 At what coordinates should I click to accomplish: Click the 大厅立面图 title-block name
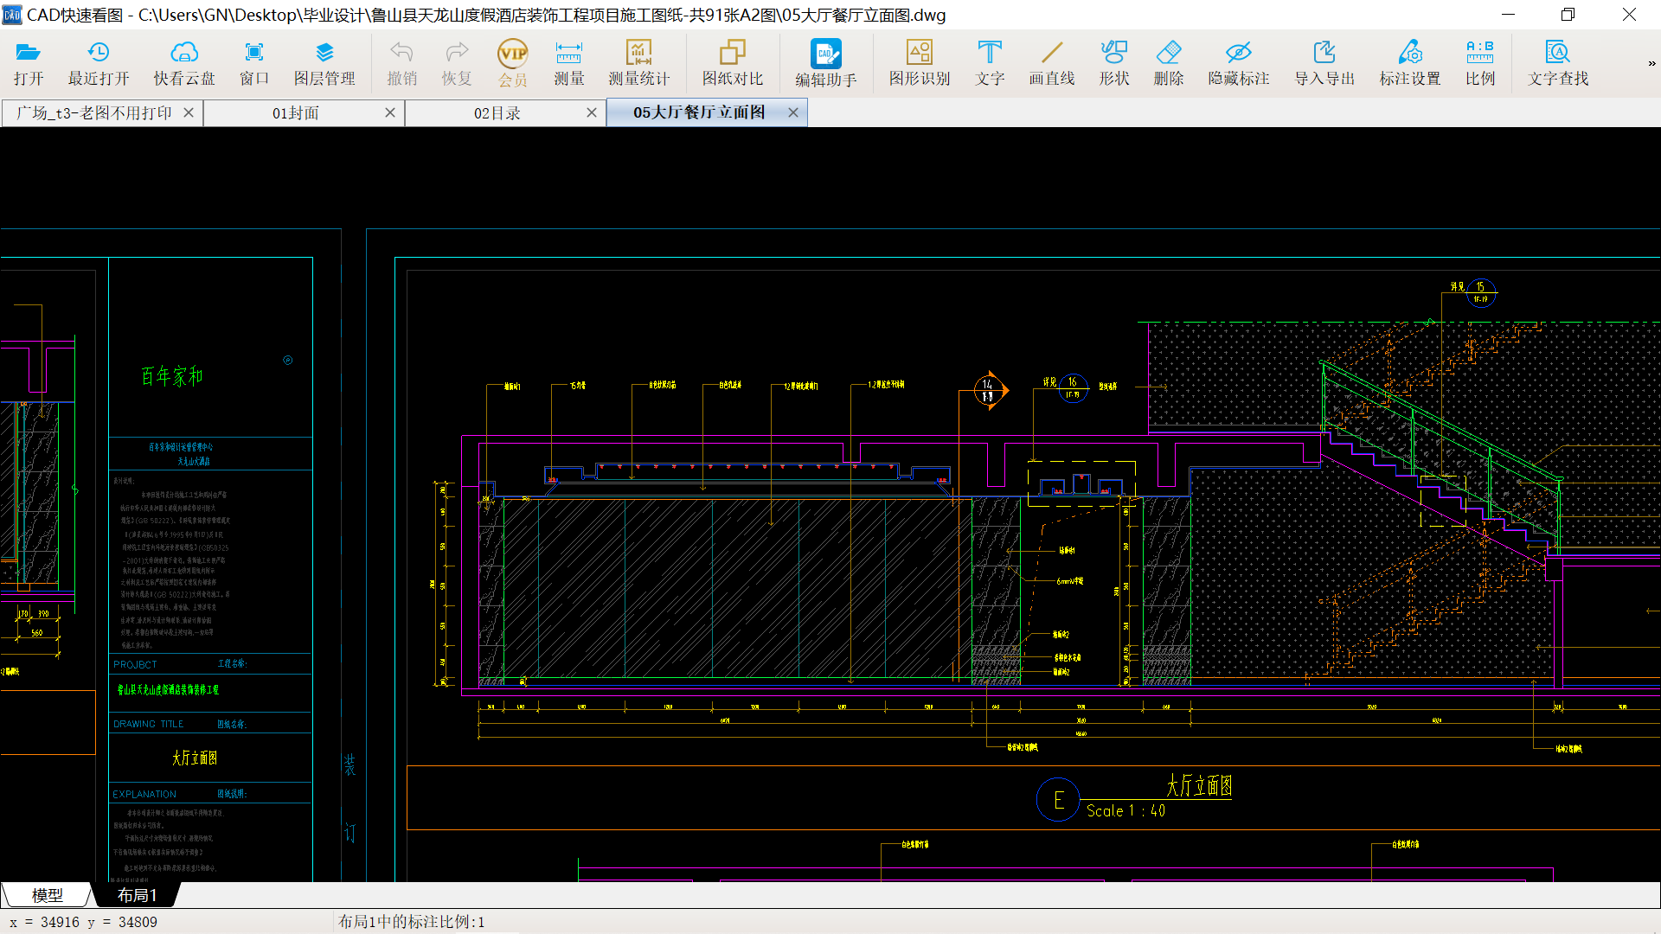[x=195, y=758]
